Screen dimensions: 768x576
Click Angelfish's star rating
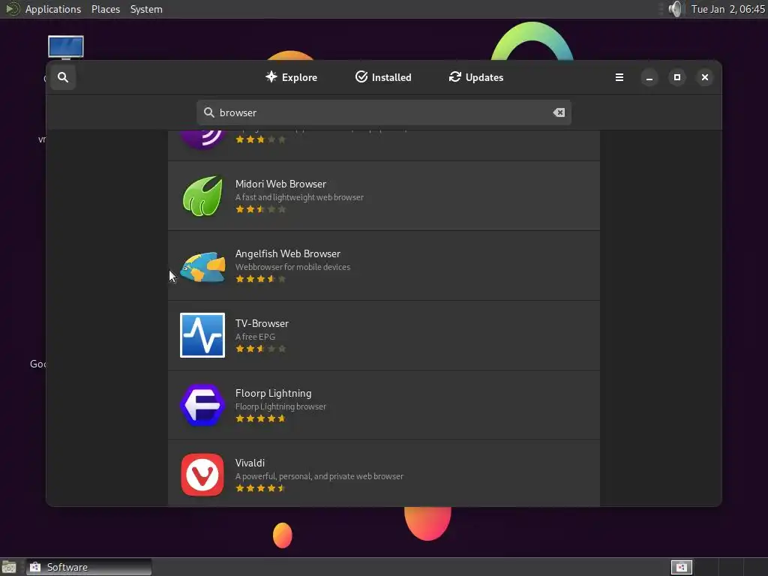(x=260, y=279)
